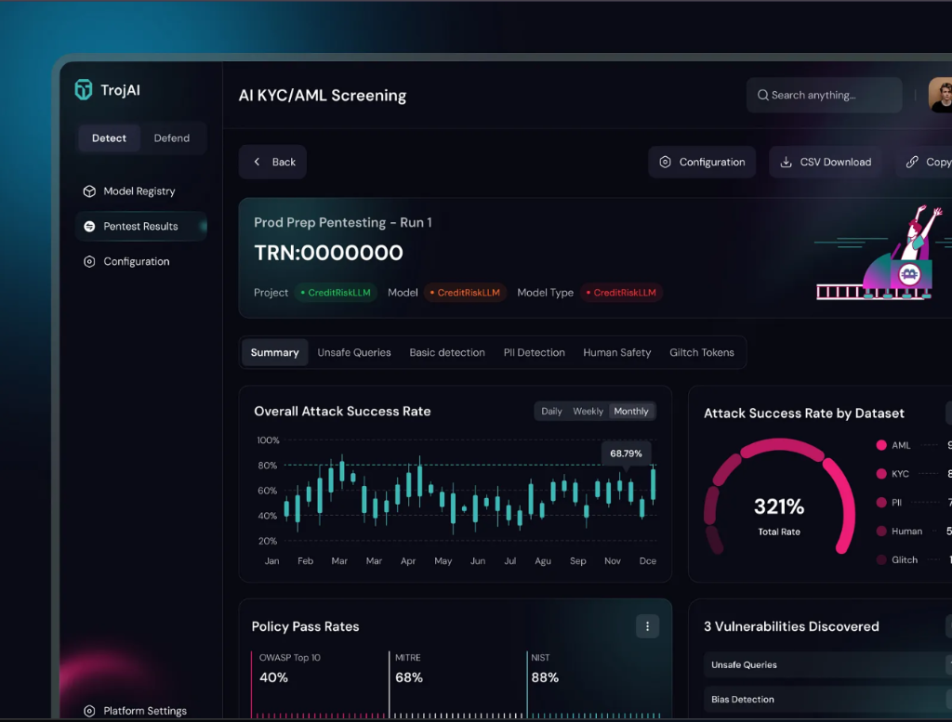Click the AI KYC/AML Screening page title
The height and width of the screenshot is (722, 952).
tap(323, 96)
